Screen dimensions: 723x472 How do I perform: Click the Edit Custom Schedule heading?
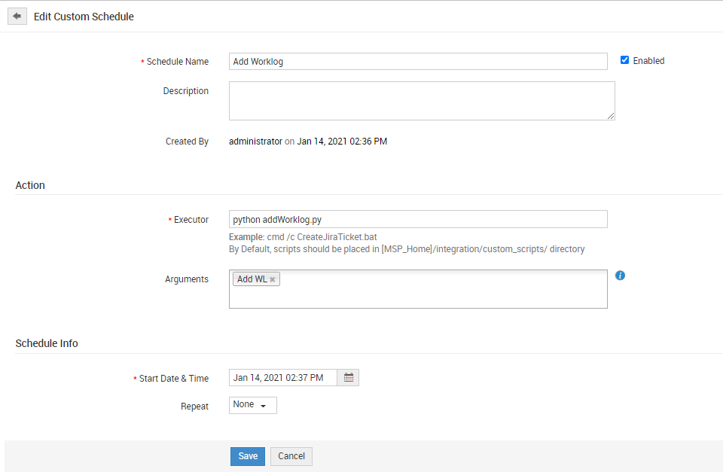(x=84, y=17)
